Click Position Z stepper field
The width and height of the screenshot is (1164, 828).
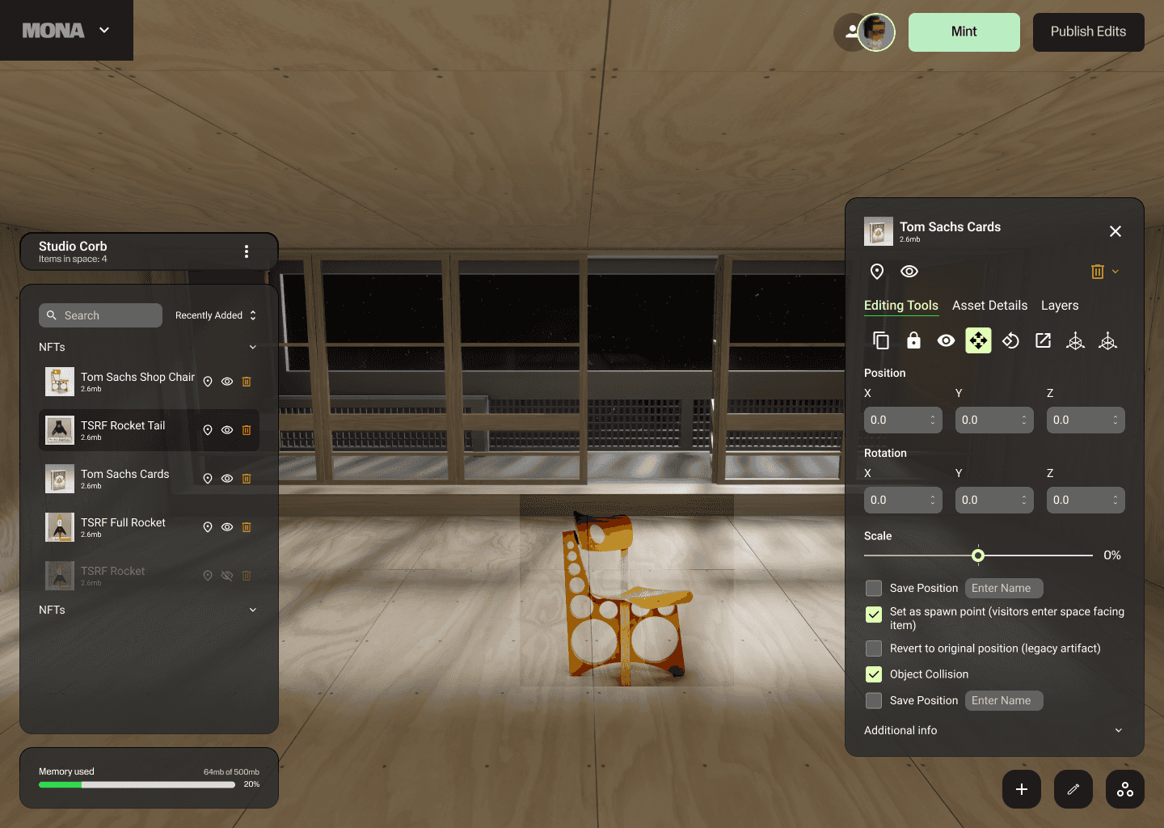(1086, 420)
